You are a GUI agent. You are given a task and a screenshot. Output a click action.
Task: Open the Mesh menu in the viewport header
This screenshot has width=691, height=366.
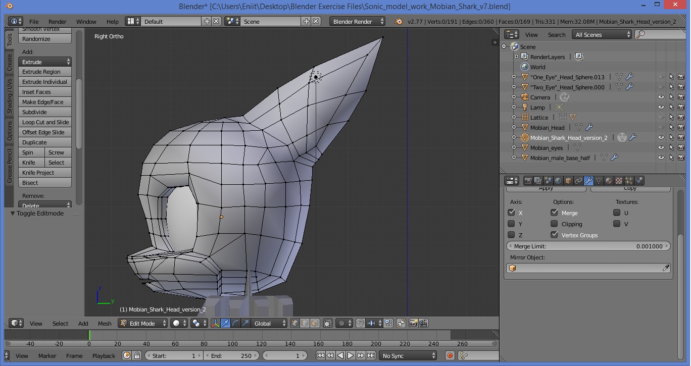(104, 323)
